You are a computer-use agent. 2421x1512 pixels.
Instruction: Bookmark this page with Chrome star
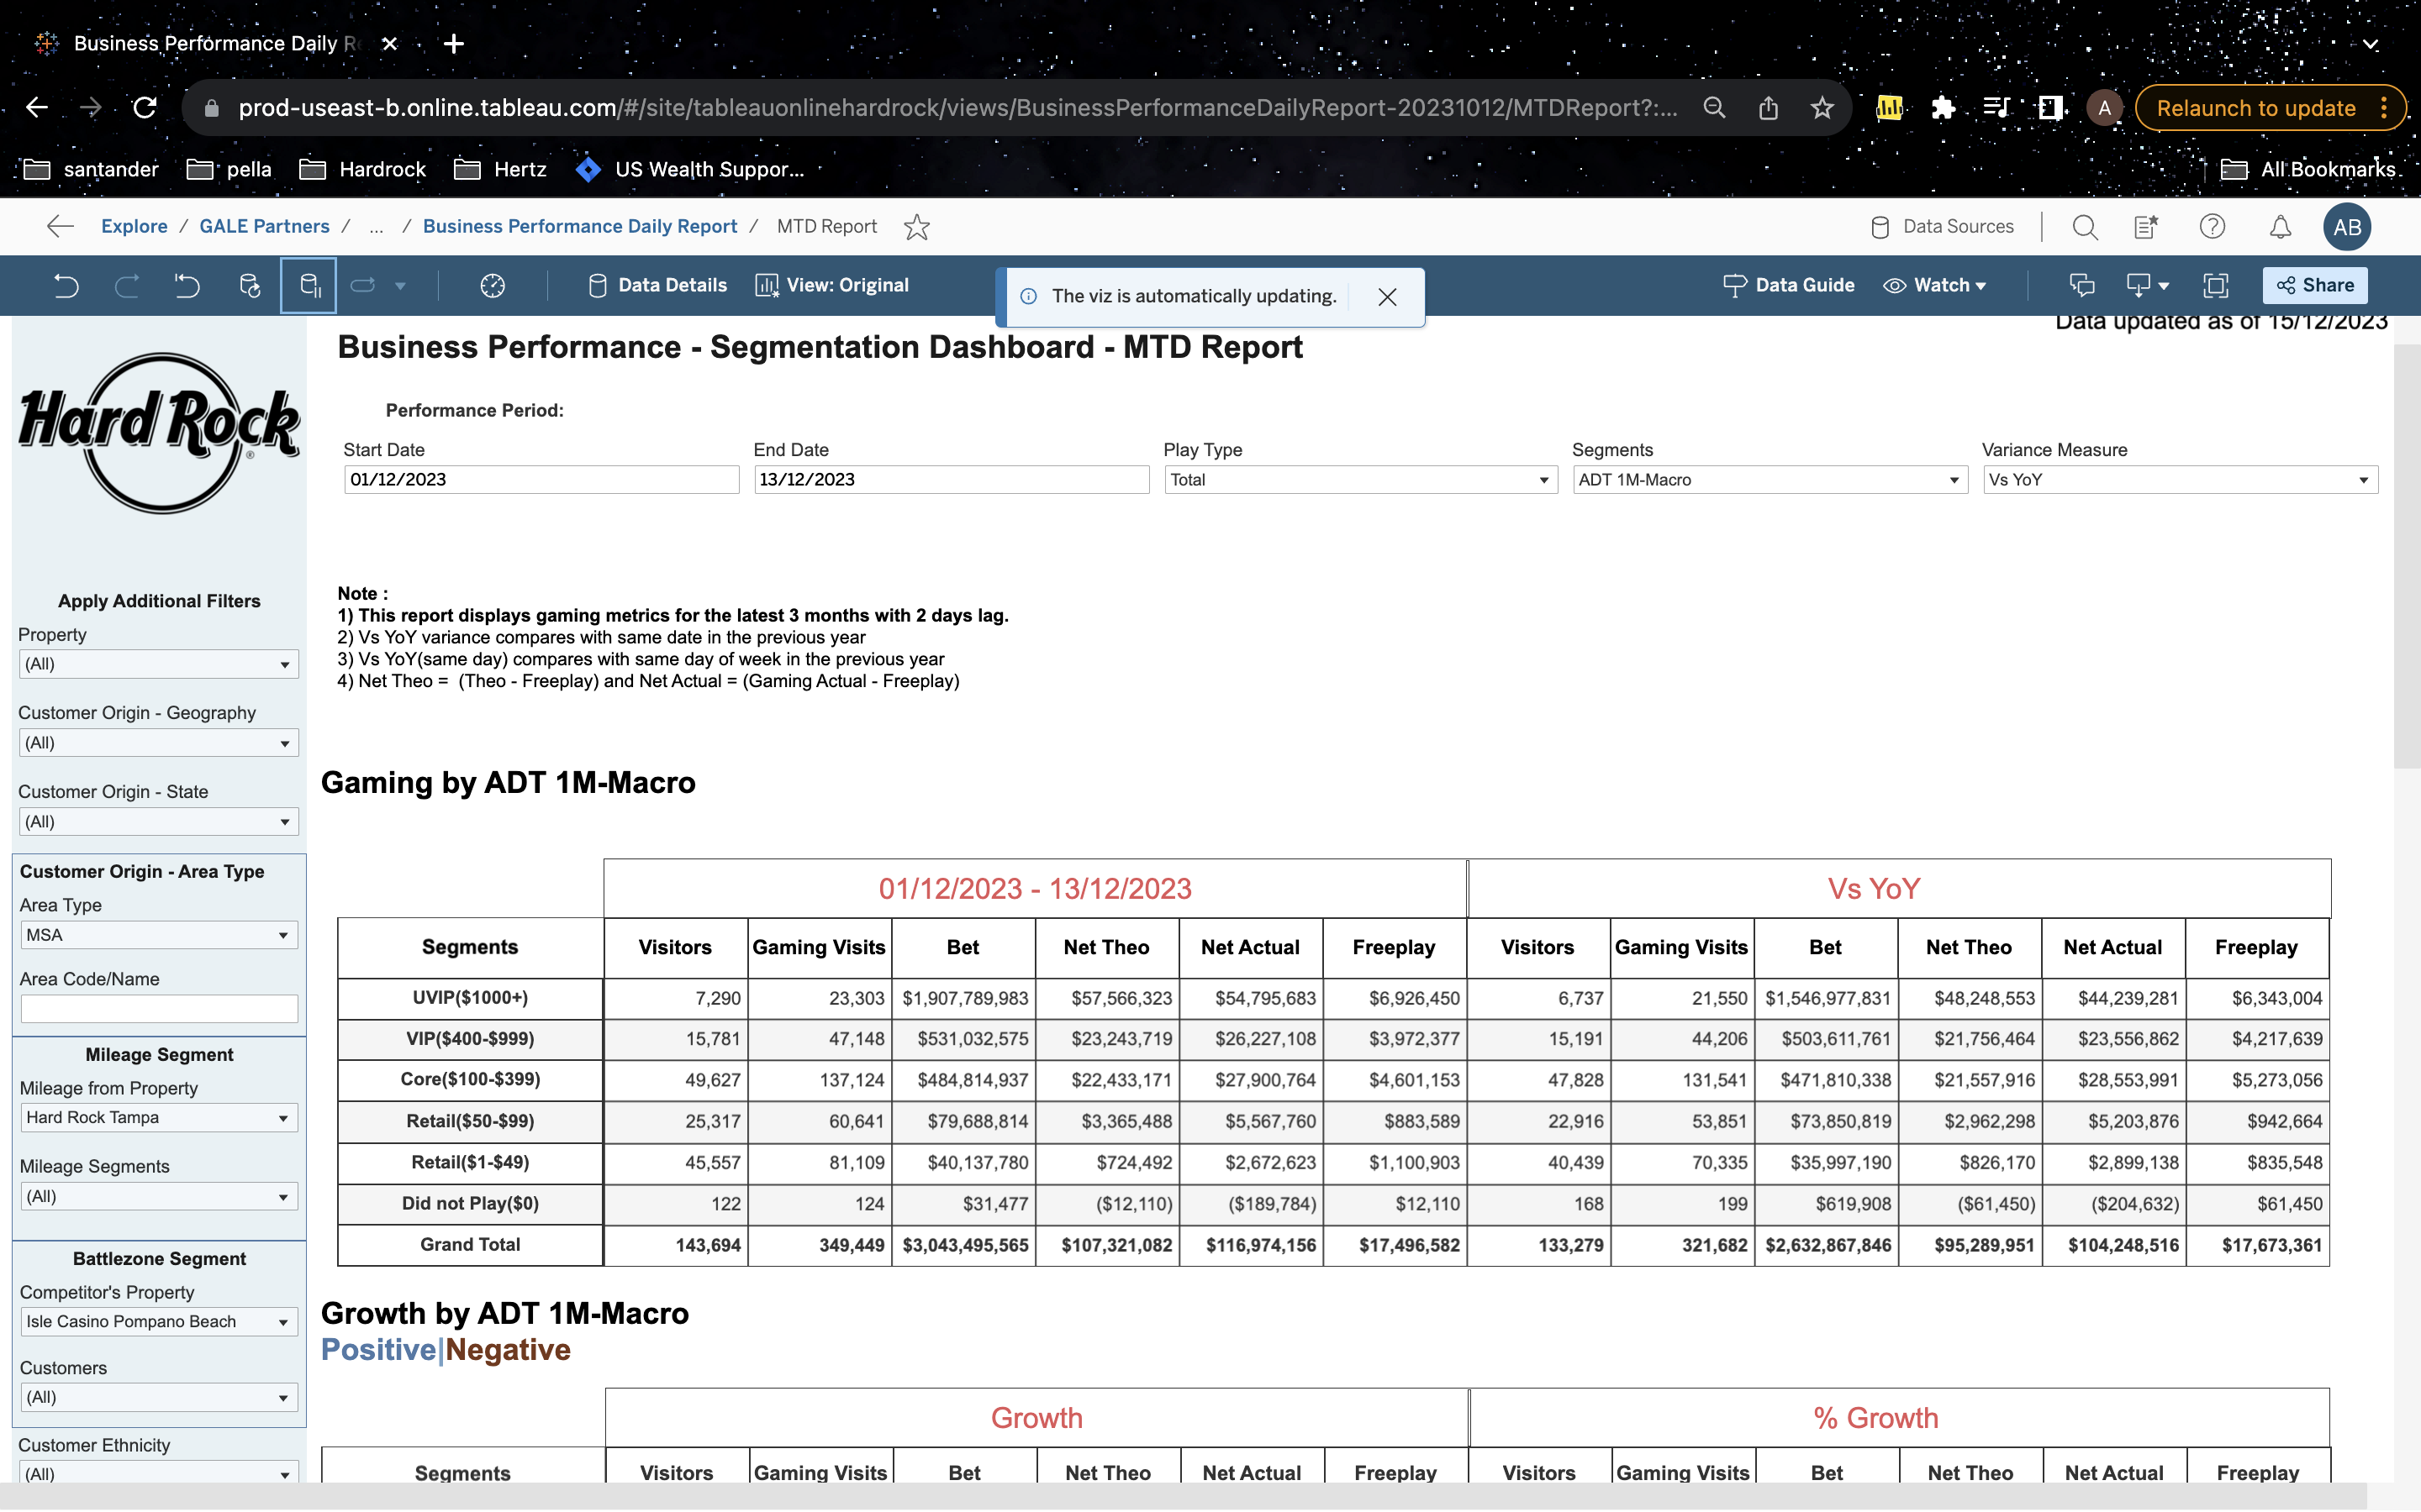tap(1822, 108)
